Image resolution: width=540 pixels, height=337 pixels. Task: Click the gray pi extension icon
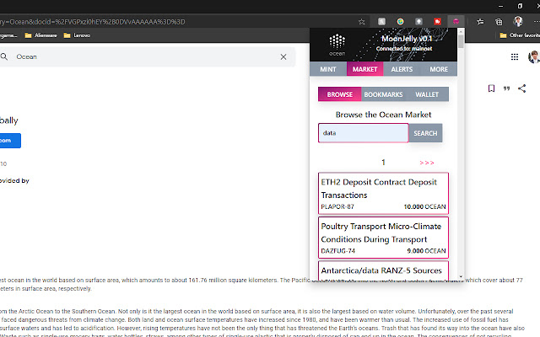click(381, 21)
